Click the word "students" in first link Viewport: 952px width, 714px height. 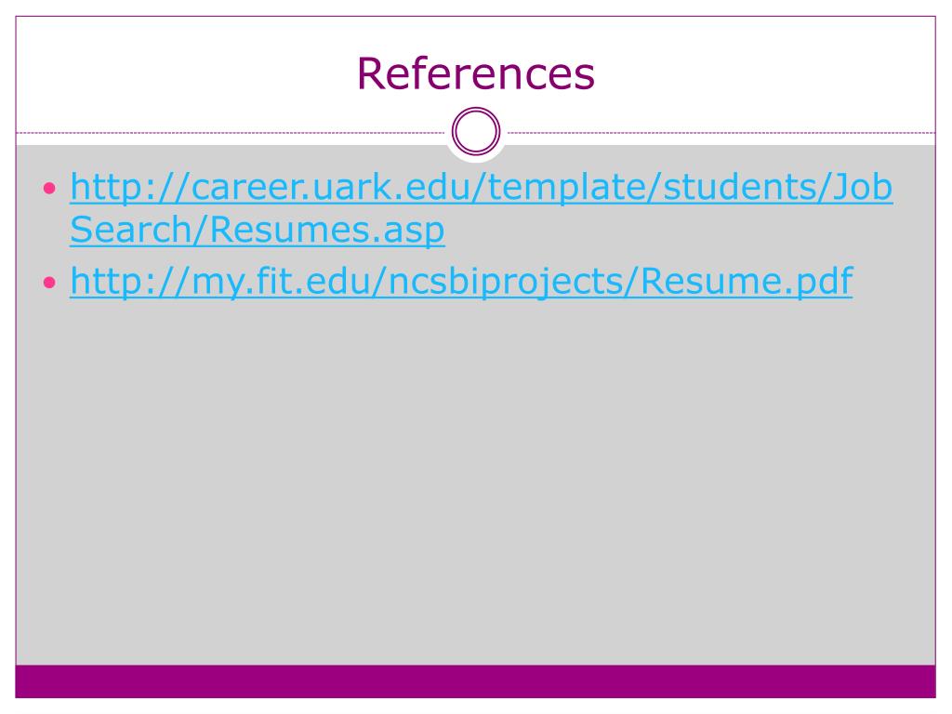[x=740, y=186]
